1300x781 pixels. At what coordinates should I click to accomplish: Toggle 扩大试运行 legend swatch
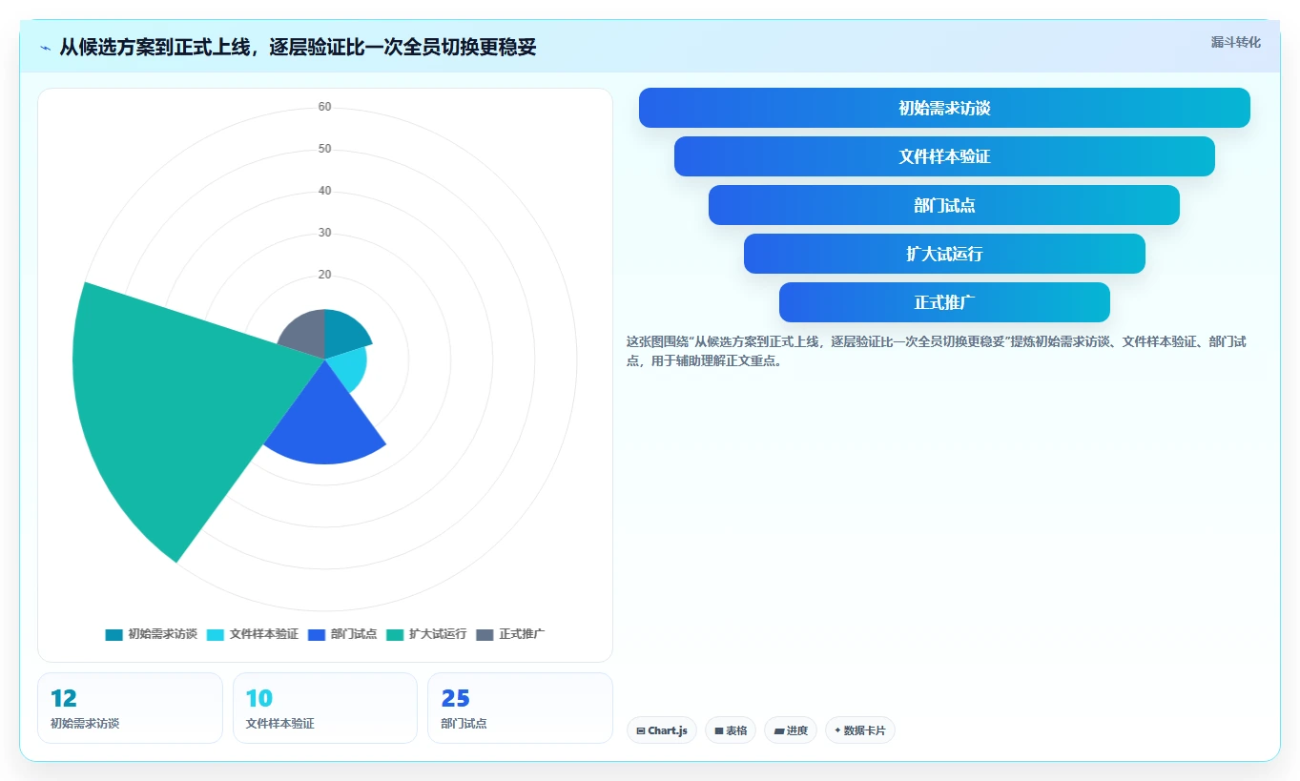395,634
